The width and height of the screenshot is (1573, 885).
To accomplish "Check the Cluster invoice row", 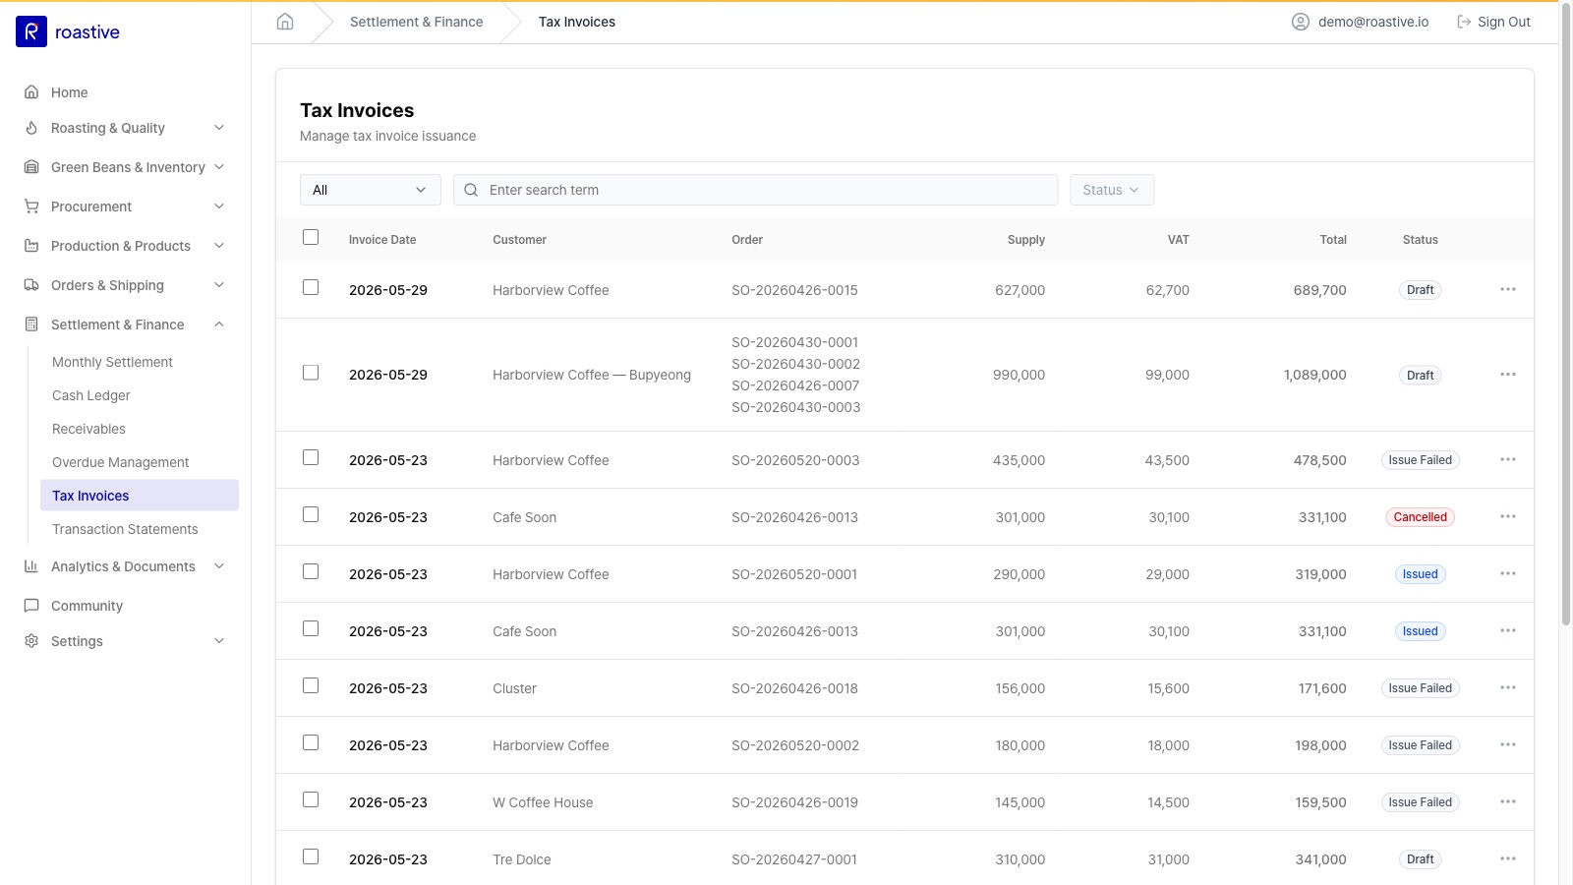I will coord(311,685).
